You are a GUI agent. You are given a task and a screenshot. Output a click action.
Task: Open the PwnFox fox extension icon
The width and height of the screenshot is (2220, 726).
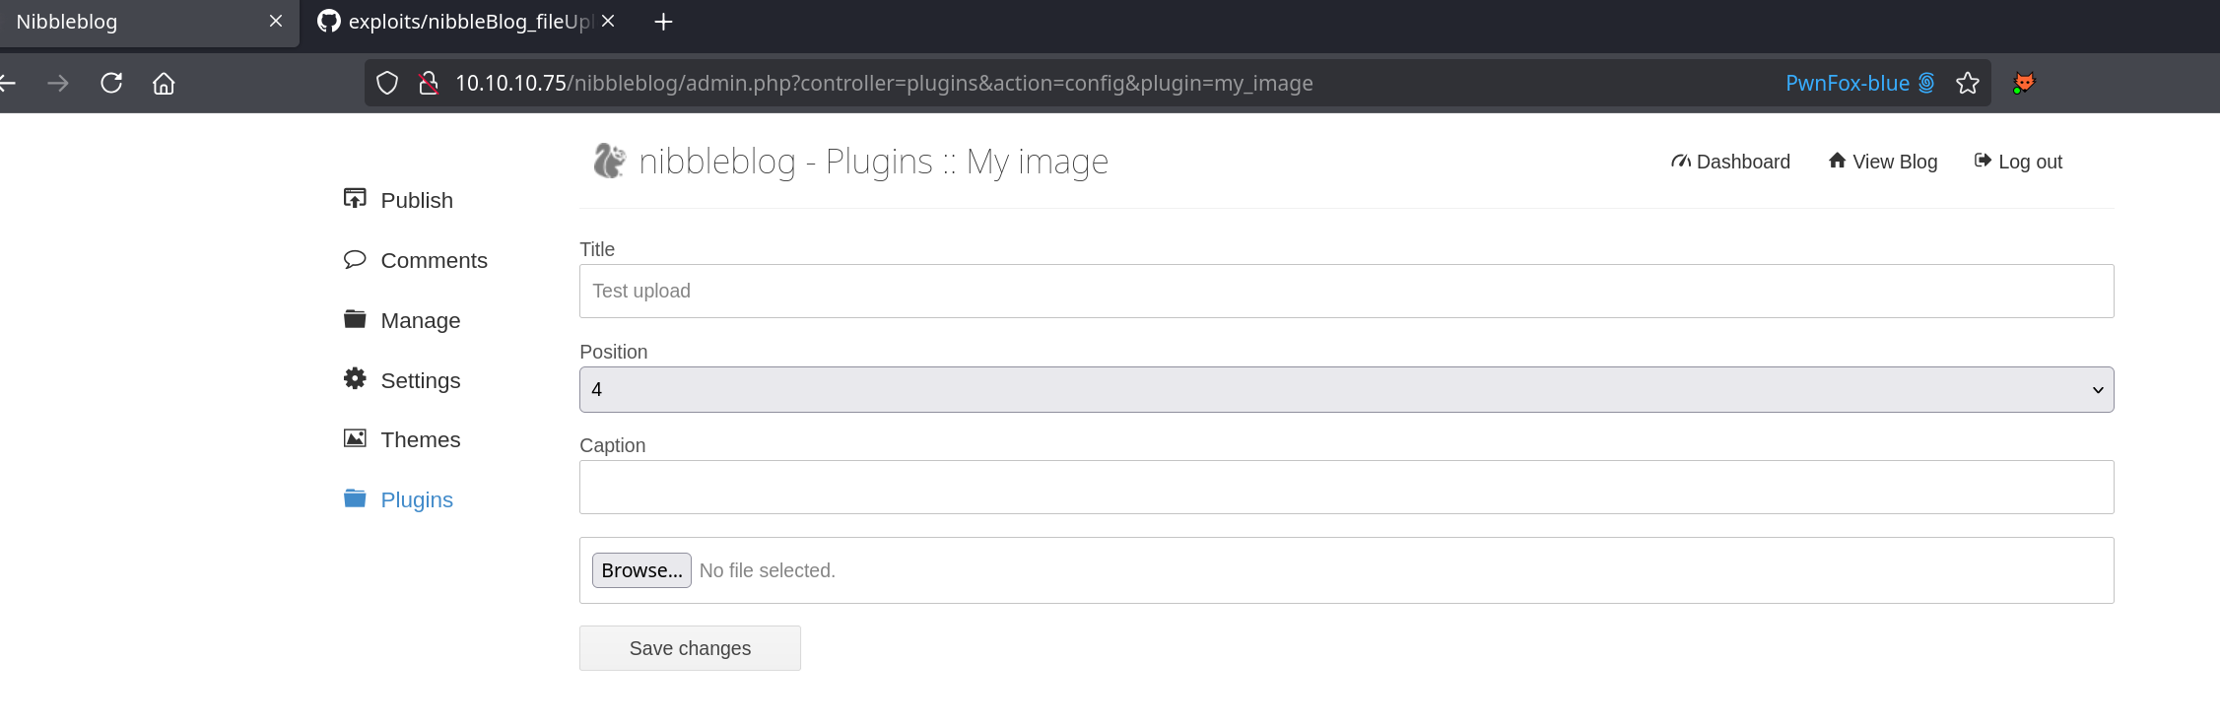[2023, 83]
